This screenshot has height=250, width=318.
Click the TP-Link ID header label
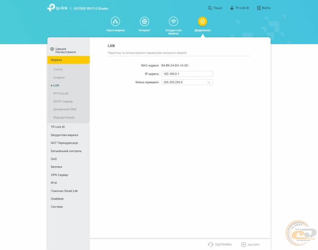(242, 8)
